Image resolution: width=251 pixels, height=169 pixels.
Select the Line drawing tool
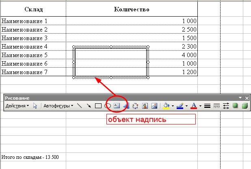[x=79, y=106]
